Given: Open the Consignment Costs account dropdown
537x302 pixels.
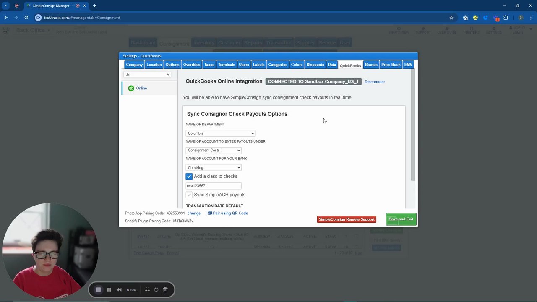Looking at the screenshot, I should 214,150.
